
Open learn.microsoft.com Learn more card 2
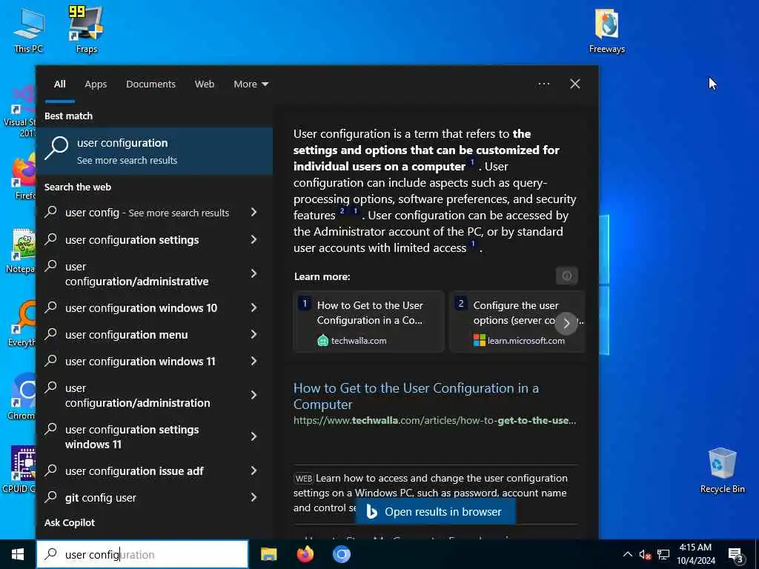[x=517, y=322]
